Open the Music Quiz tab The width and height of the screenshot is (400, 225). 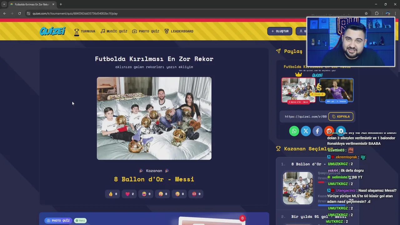[114, 31]
